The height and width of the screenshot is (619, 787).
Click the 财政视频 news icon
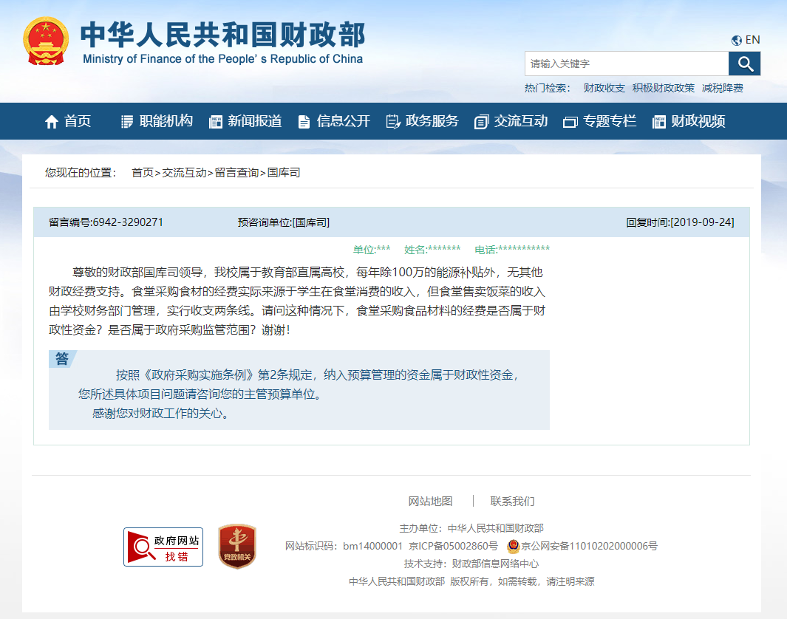(x=658, y=121)
